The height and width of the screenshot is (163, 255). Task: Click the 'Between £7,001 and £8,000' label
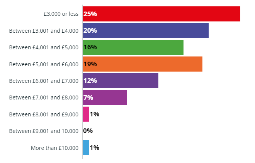pos(44,97)
